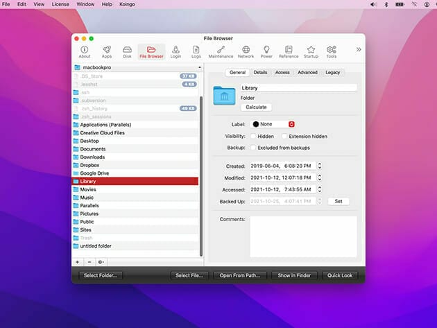
Task: Check Excluded from backups option
Action: [x=252, y=148]
